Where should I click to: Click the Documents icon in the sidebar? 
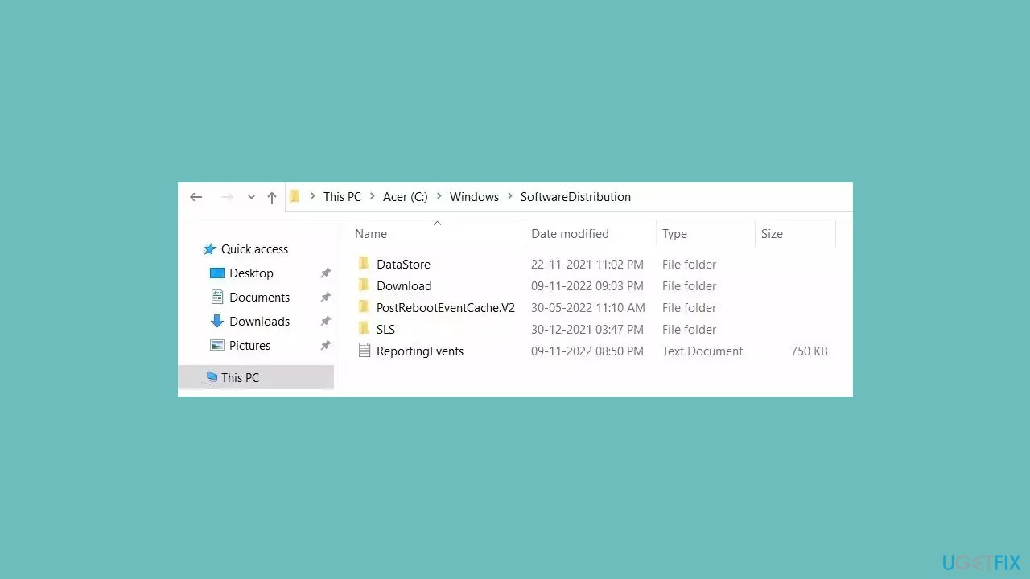click(x=217, y=298)
